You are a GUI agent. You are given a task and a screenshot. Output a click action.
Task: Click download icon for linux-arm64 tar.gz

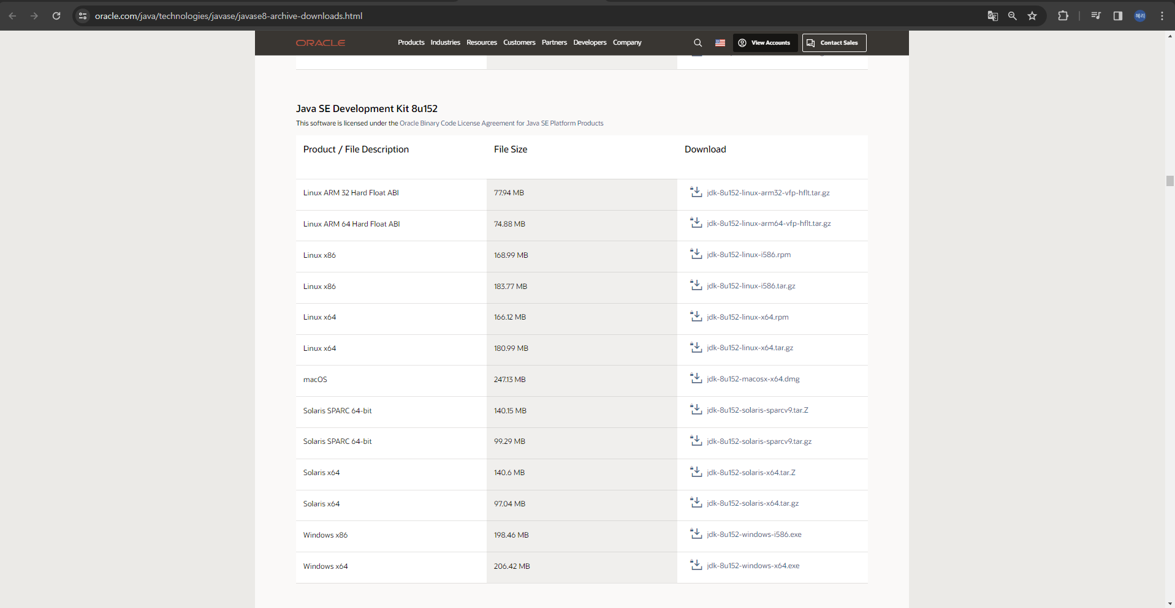click(x=696, y=222)
